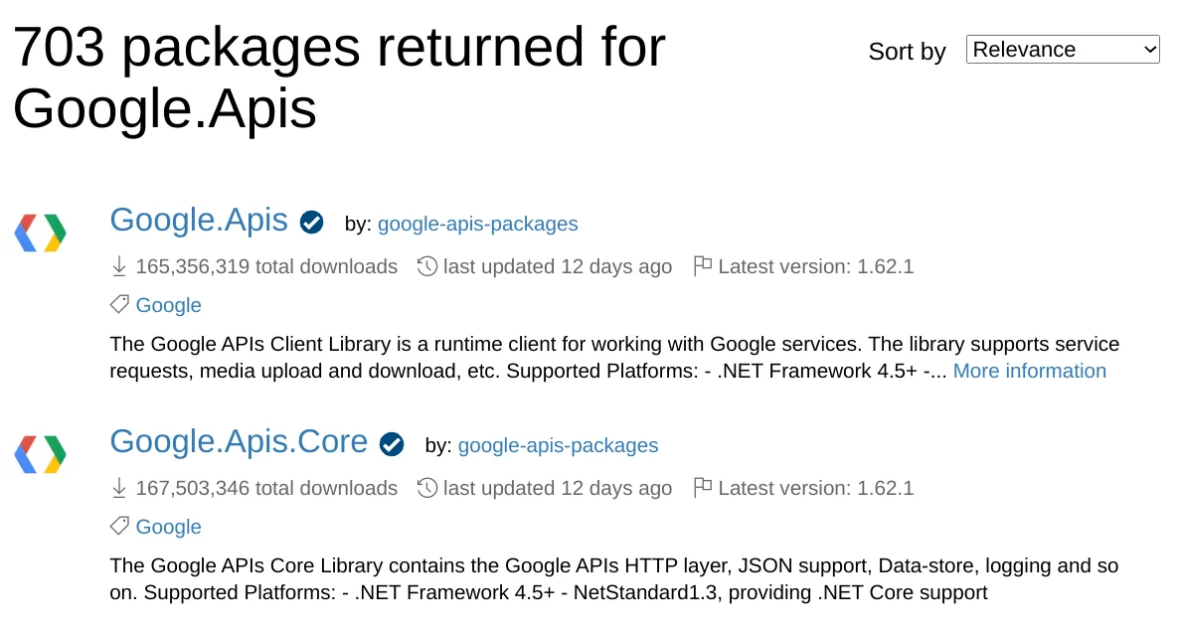1180x633 pixels.
Task: Click flag icon by Google.Apis.Core latest version
Action: [x=702, y=487]
